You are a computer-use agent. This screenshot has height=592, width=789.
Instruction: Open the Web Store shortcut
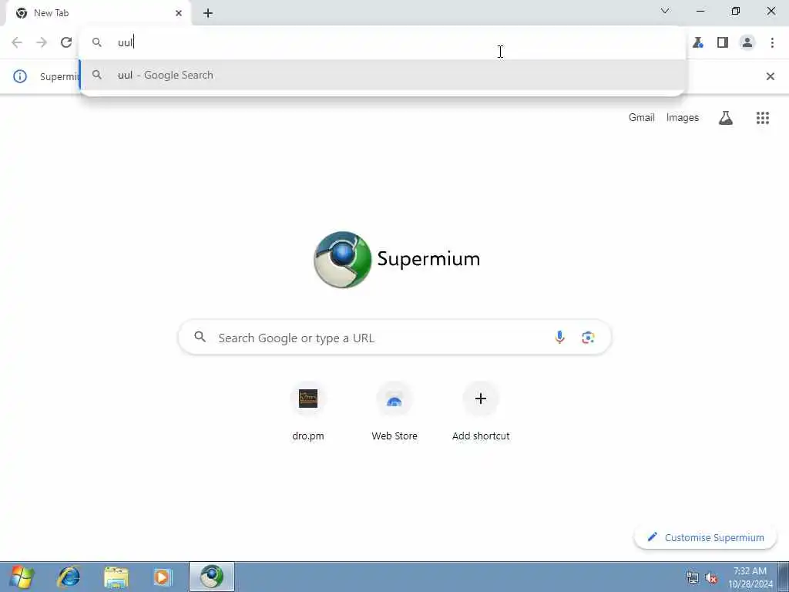click(x=394, y=412)
